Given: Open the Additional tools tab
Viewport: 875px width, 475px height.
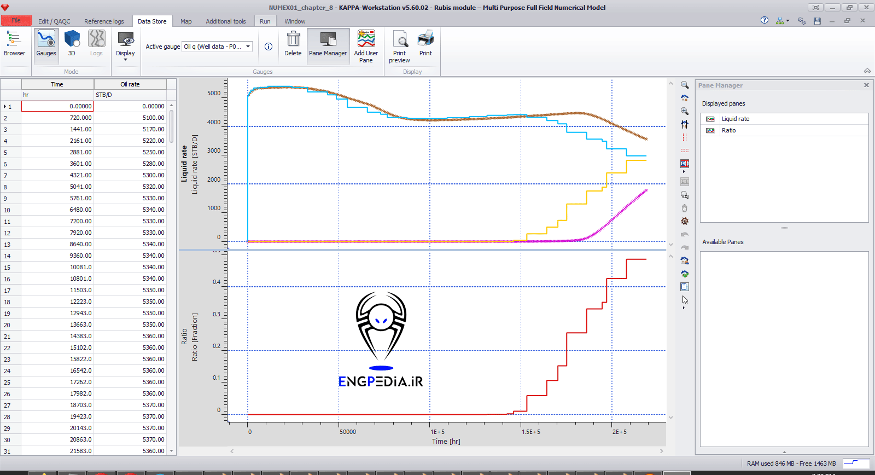Looking at the screenshot, I should tap(225, 21).
